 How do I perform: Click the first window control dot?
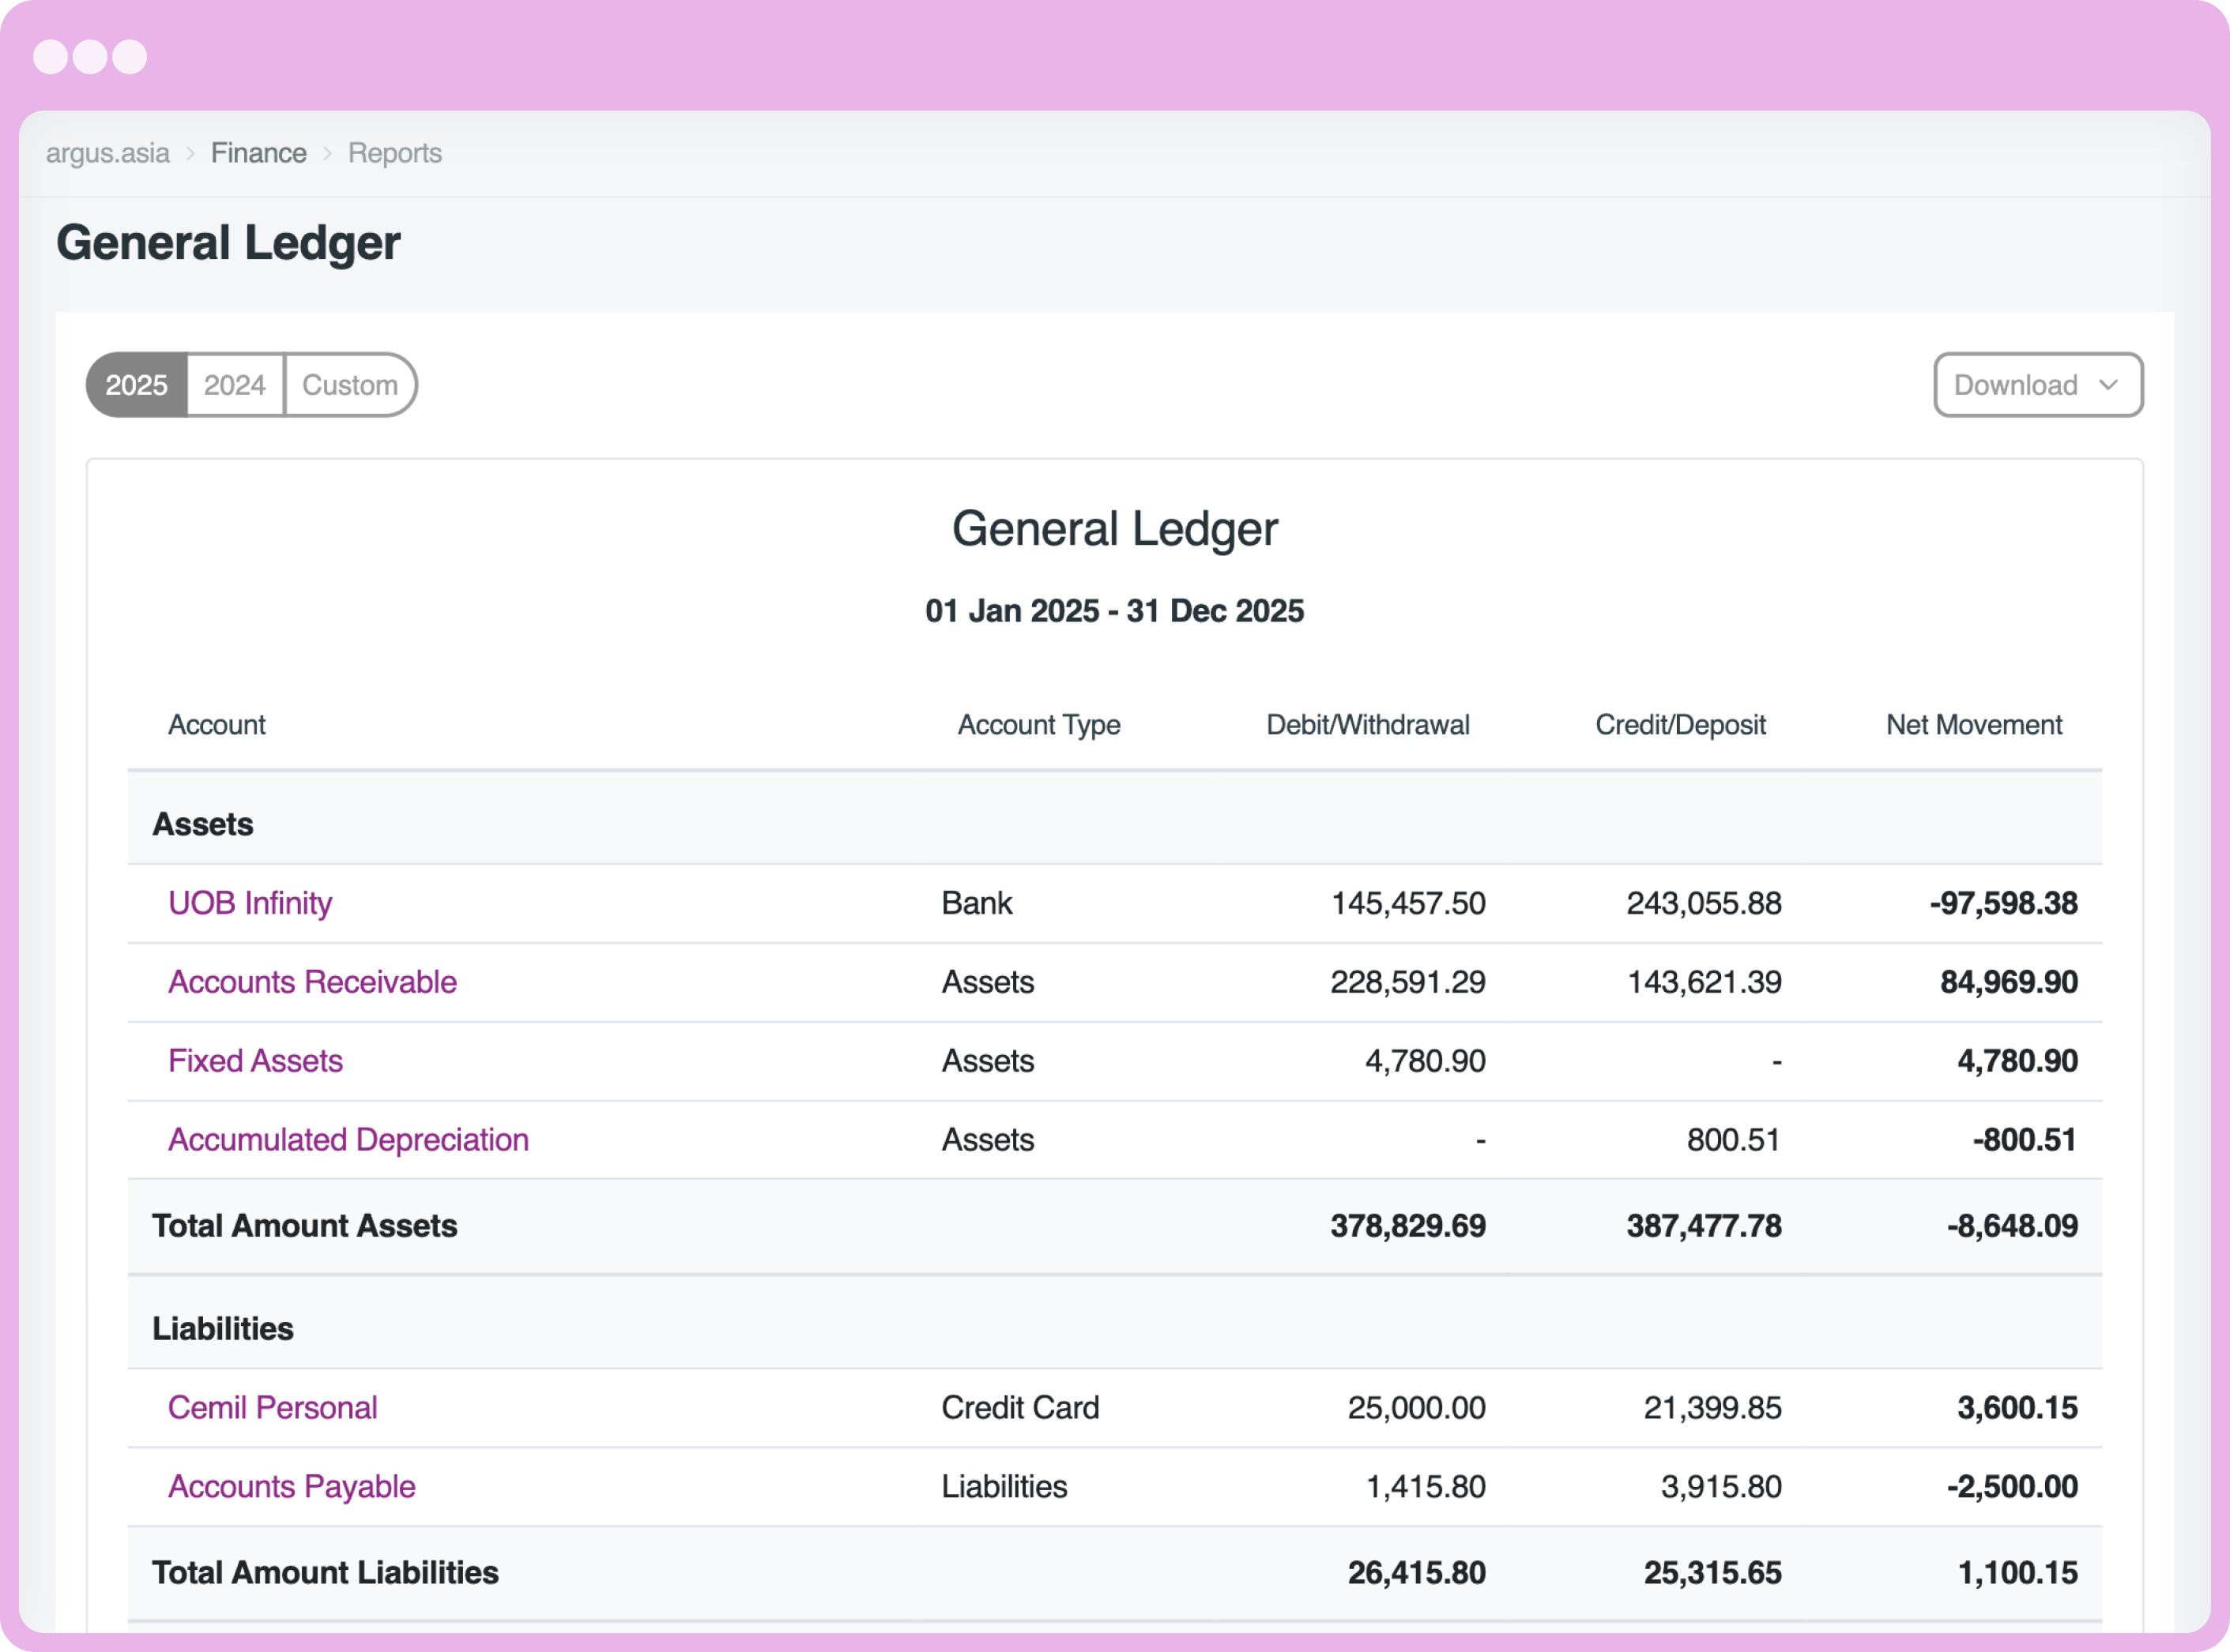(53, 57)
